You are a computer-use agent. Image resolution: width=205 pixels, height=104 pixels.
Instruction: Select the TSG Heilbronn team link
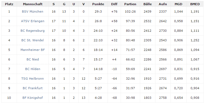click(33, 79)
